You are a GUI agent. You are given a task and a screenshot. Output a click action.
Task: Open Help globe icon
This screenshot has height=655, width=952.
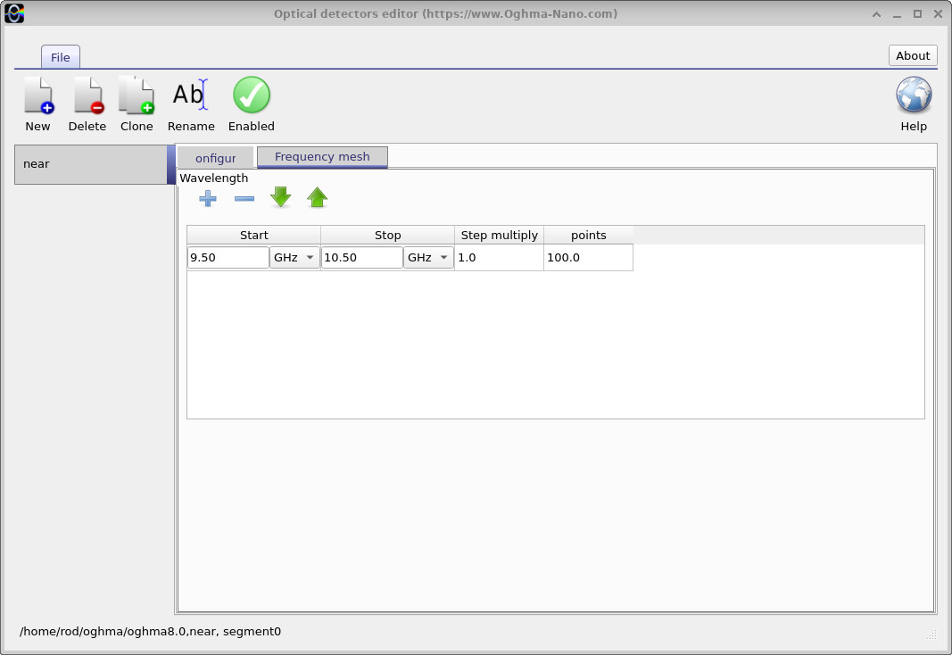914,95
